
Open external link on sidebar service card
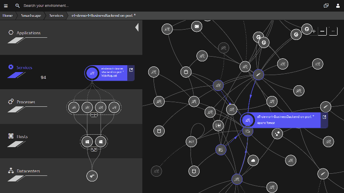(131, 70)
